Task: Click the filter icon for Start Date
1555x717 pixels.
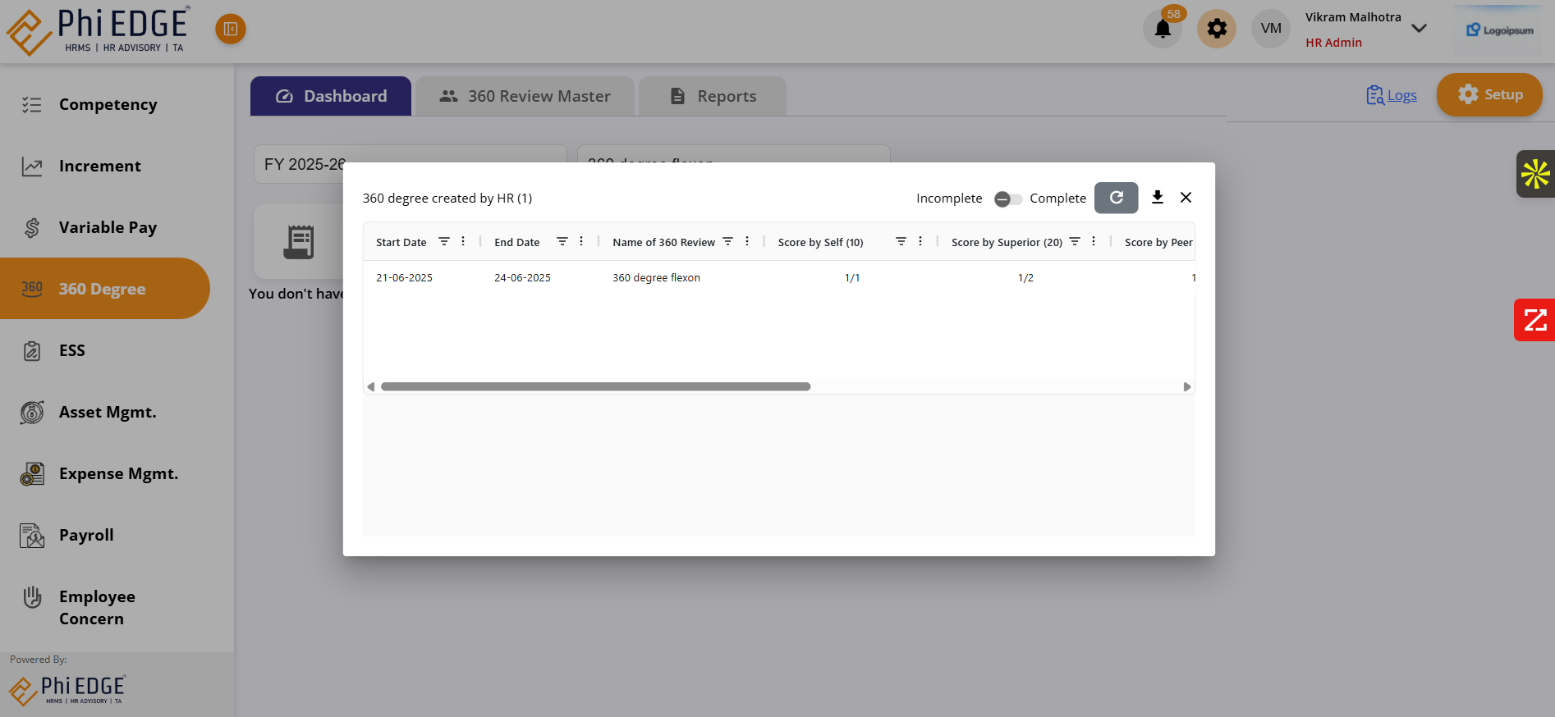Action: (x=444, y=241)
